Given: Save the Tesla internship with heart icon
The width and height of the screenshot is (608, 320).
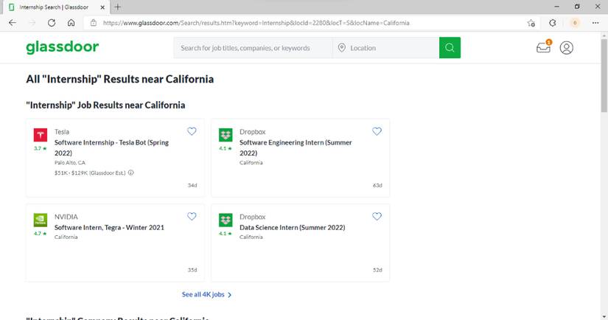Looking at the screenshot, I should click(192, 131).
